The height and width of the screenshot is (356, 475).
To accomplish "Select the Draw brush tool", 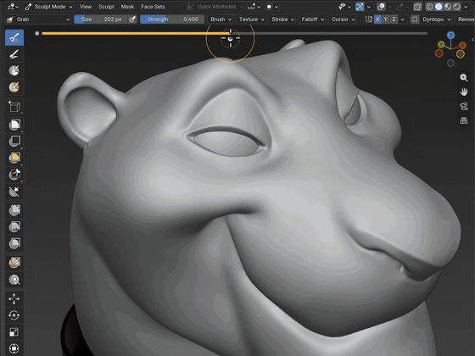I will click(x=14, y=38).
